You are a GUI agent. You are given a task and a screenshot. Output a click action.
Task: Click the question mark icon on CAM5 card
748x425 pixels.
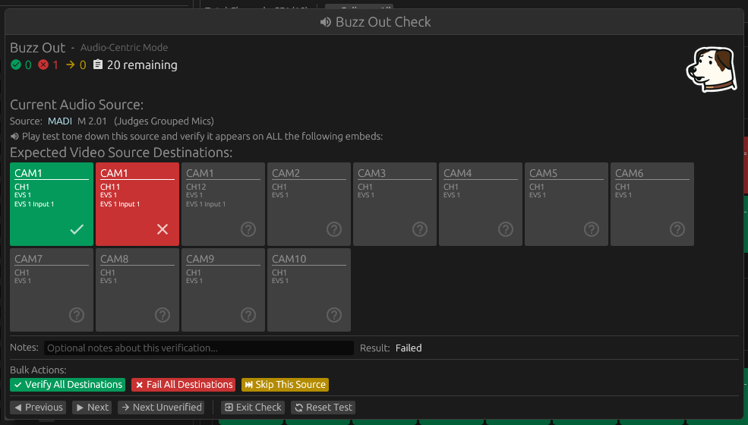pos(592,229)
